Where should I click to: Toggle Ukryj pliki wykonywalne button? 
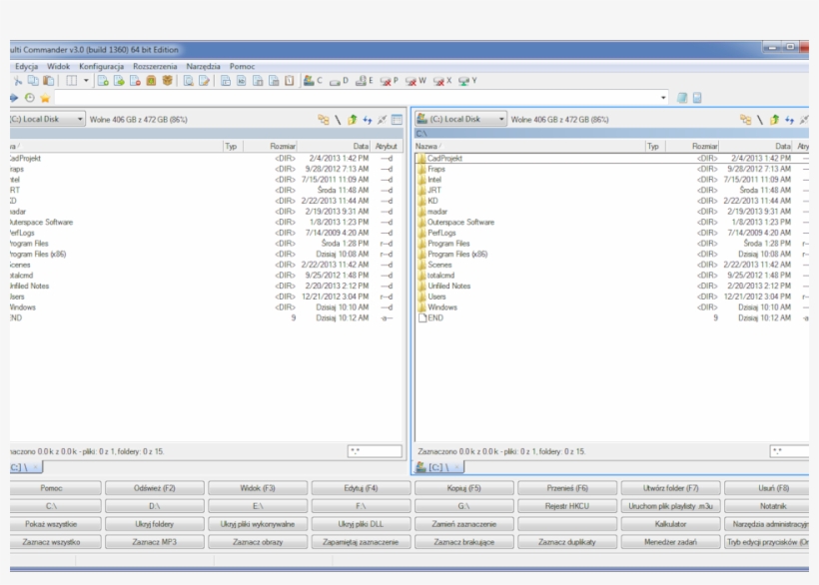pyautogui.click(x=258, y=524)
